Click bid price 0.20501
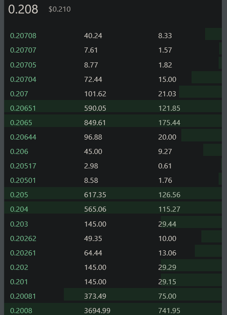Viewport: 227px width, 315px height. pyautogui.click(x=23, y=181)
